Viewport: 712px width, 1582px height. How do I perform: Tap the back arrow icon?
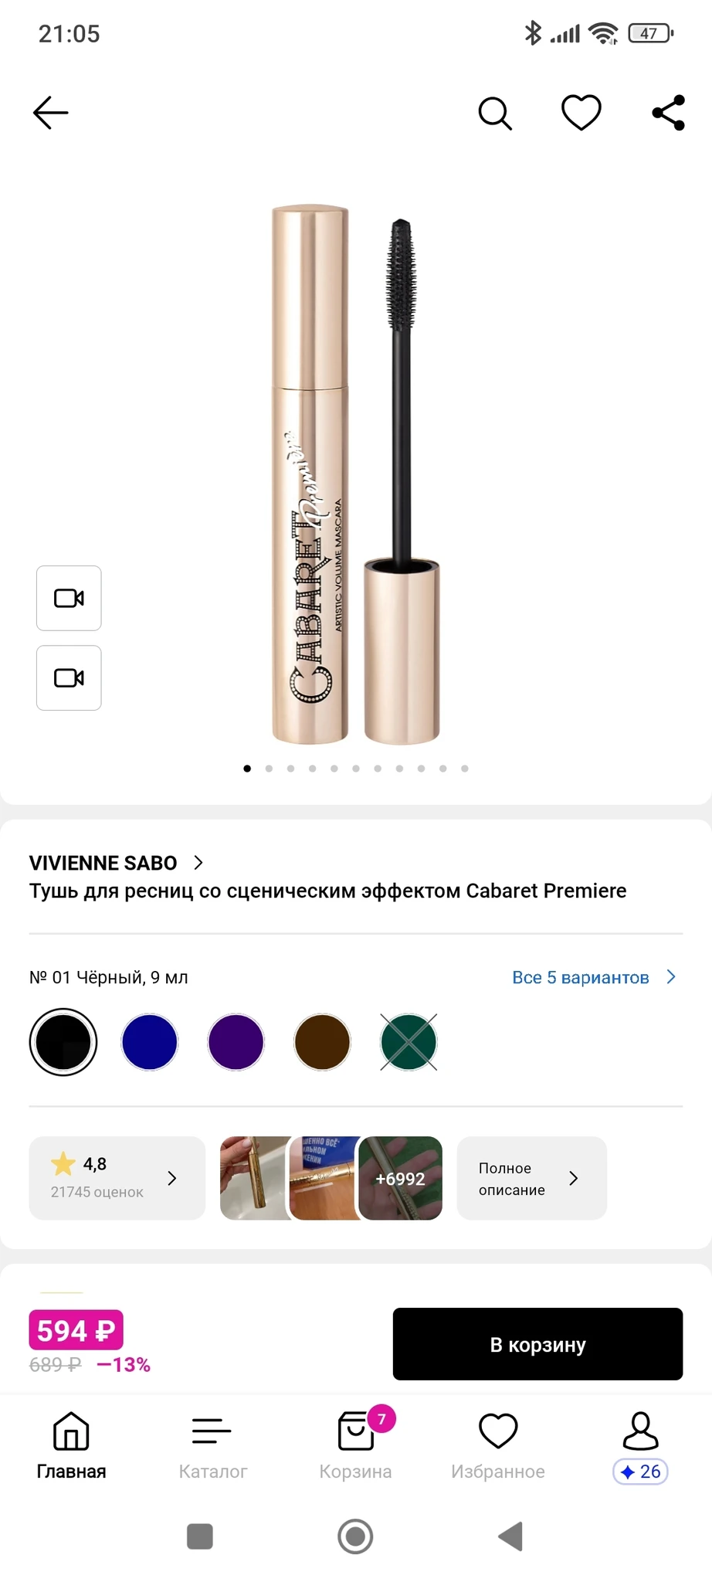[x=51, y=113]
